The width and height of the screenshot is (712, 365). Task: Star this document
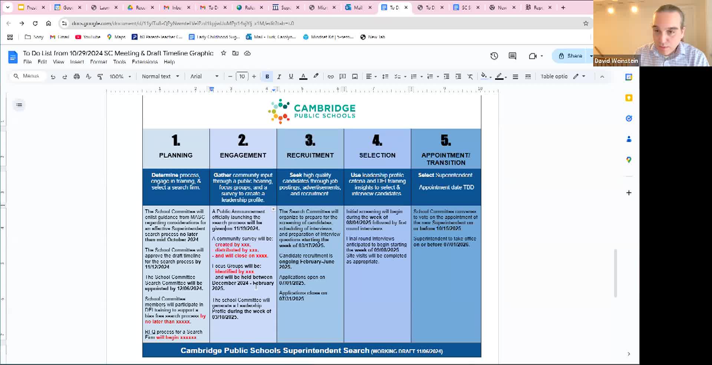tap(223, 53)
